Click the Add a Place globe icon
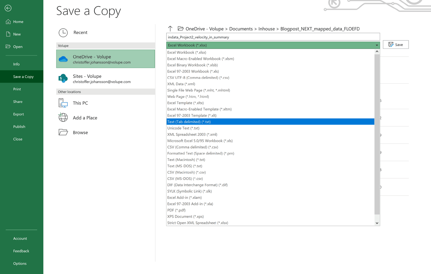 [x=63, y=117]
